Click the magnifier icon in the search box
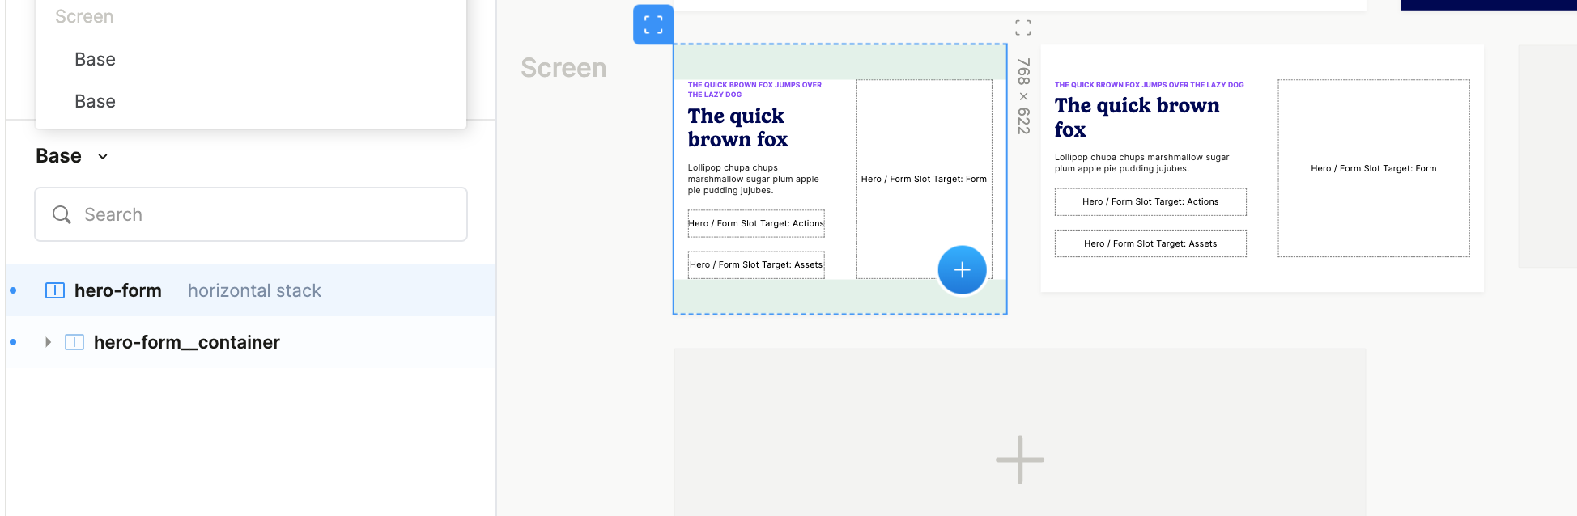Image resolution: width=1577 pixels, height=516 pixels. pos(62,214)
